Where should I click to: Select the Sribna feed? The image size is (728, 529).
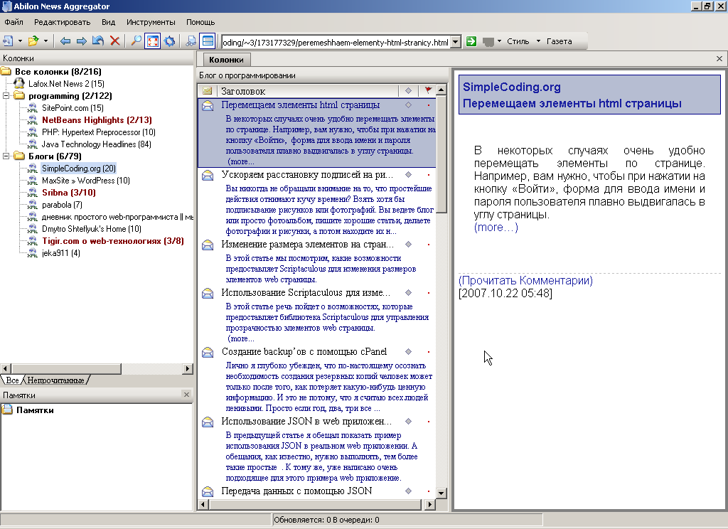point(69,192)
